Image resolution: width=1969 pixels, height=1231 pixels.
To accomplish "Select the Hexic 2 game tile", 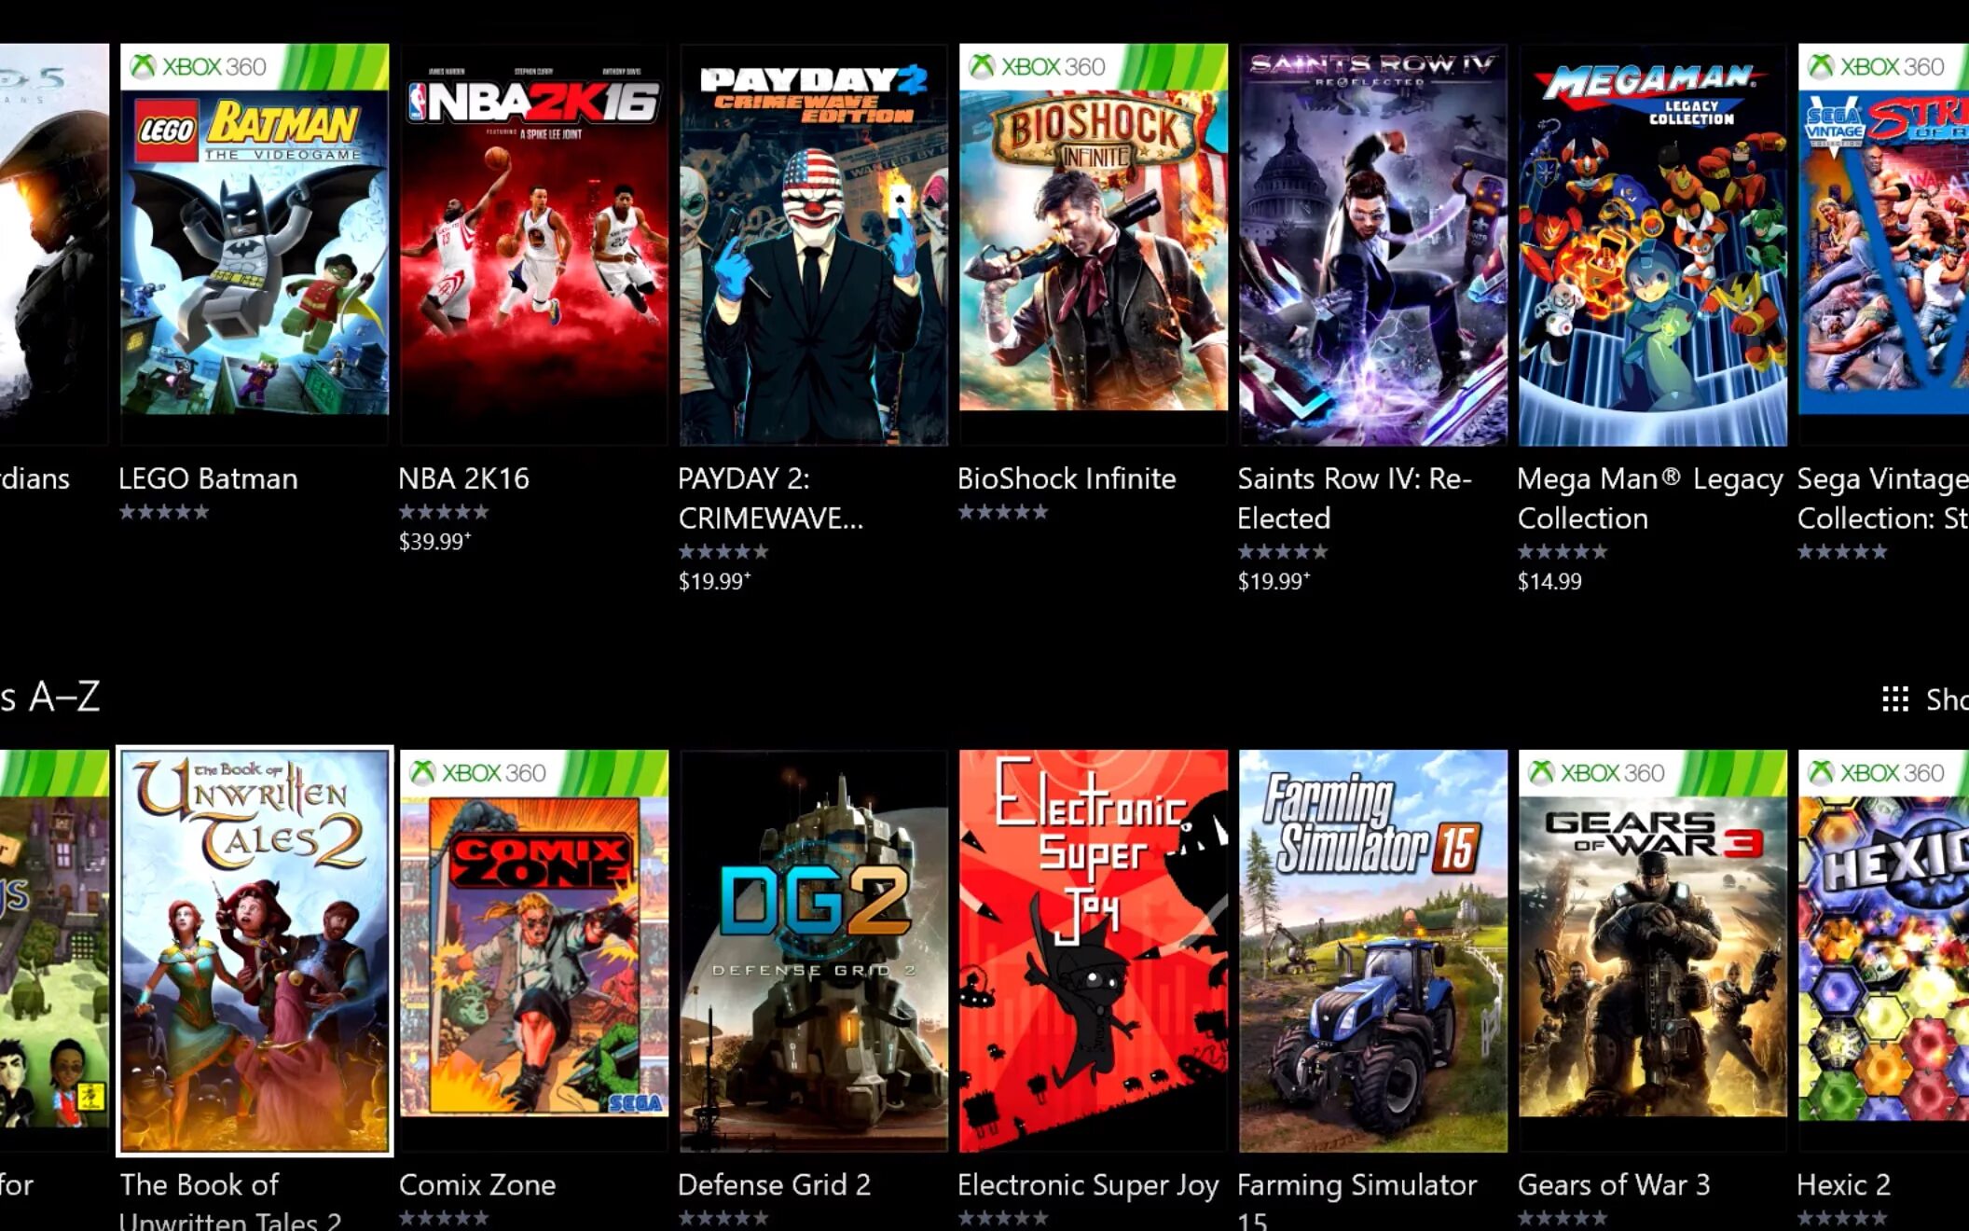I will [x=1883, y=951].
